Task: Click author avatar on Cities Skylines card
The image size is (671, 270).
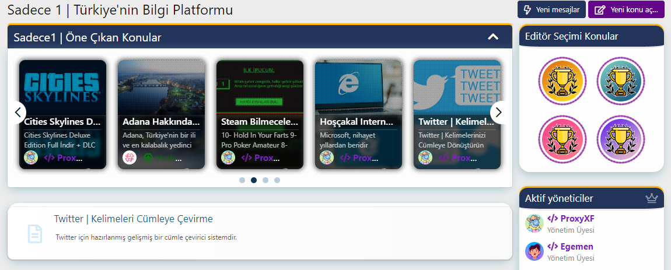Action: pos(31,157)
